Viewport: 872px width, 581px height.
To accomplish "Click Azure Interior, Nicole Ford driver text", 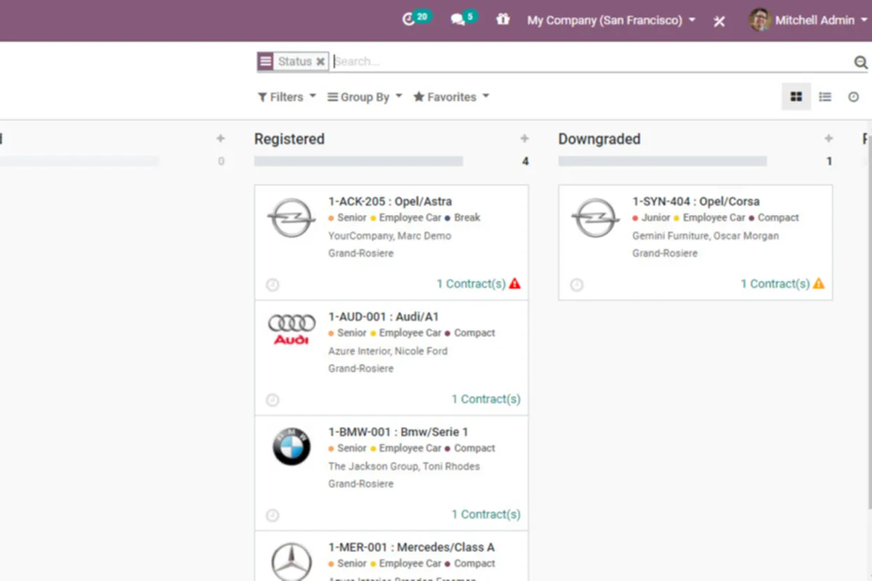I will [x=388, y=351].
